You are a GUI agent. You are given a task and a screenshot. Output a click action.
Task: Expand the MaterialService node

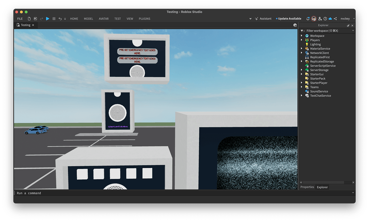click(x=302, y=48)
